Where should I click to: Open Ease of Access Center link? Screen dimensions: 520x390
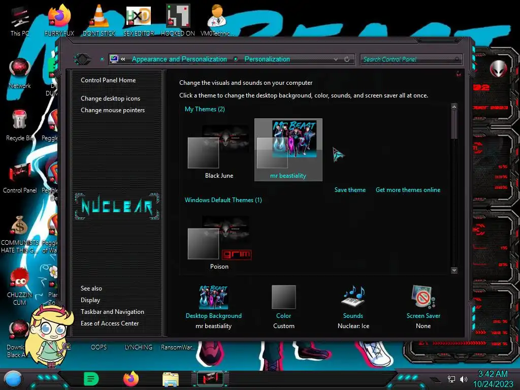click(110, 323)
